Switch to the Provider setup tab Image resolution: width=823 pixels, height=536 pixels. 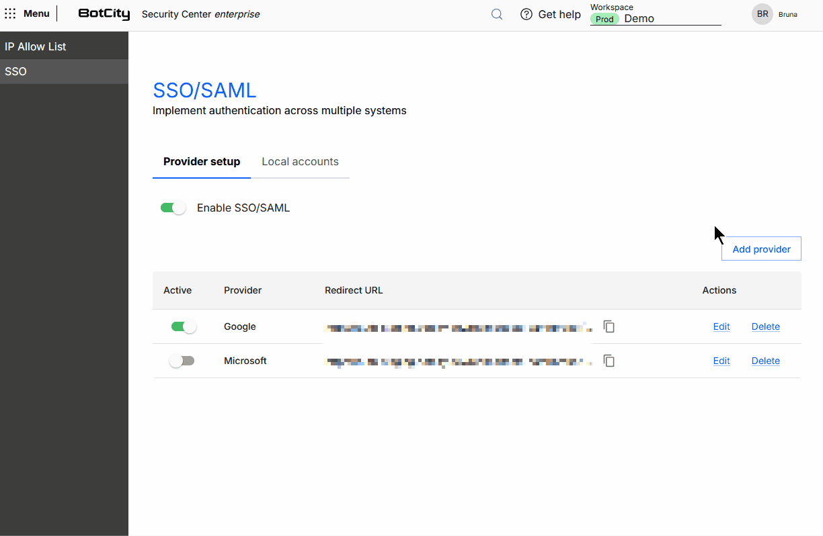(202, 162)
